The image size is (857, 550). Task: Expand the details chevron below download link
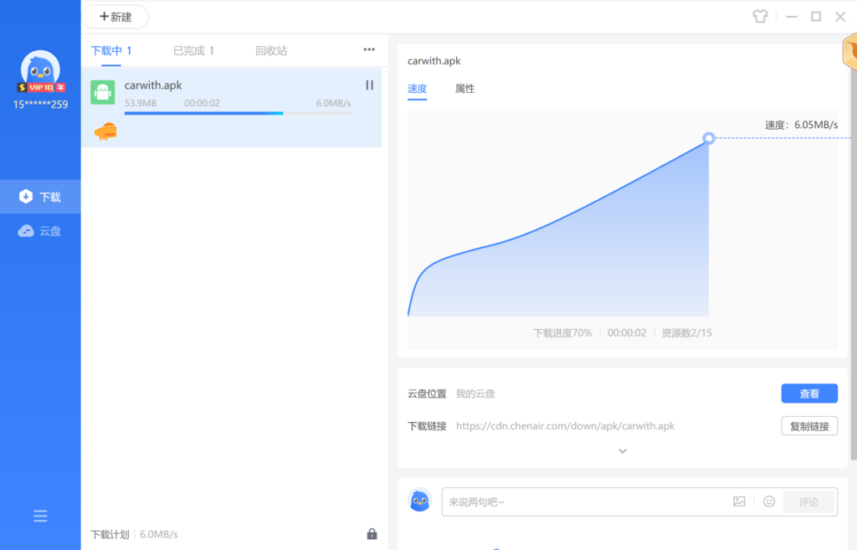tap(623, 451)
